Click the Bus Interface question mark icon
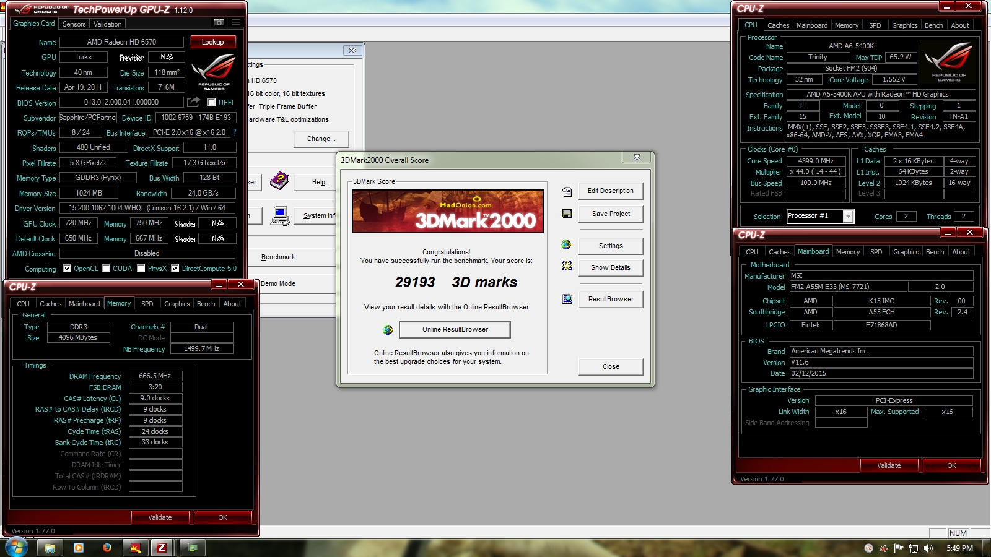Image resolution: width=991 pixels, height=557 pixels. pyautogui.click(x=235, y=132)
